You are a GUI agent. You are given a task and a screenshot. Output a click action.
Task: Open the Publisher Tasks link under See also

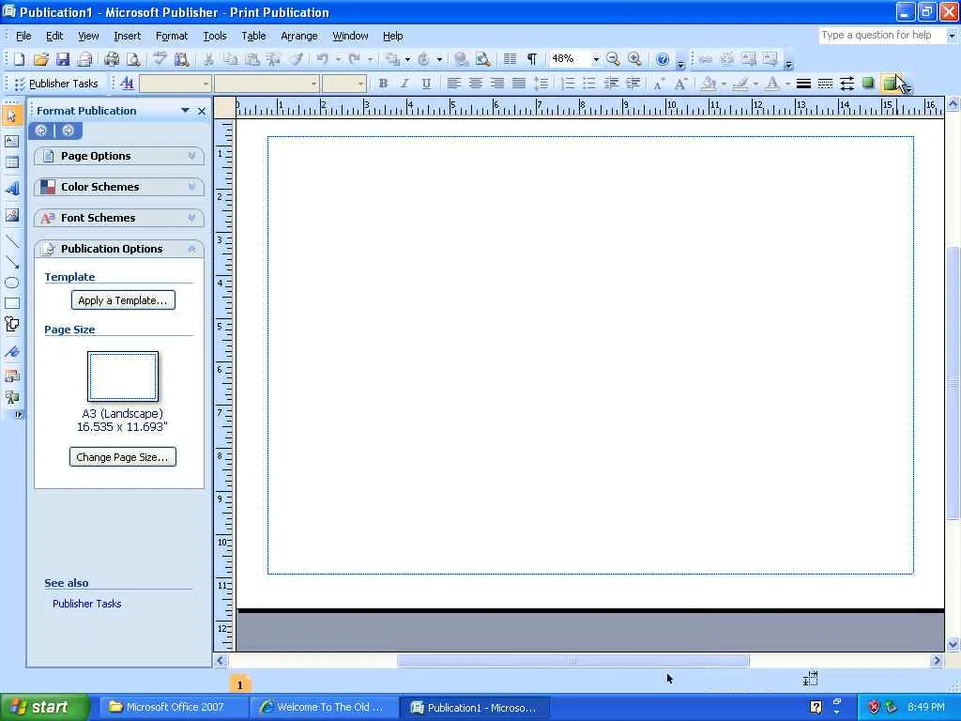[86, 604]
